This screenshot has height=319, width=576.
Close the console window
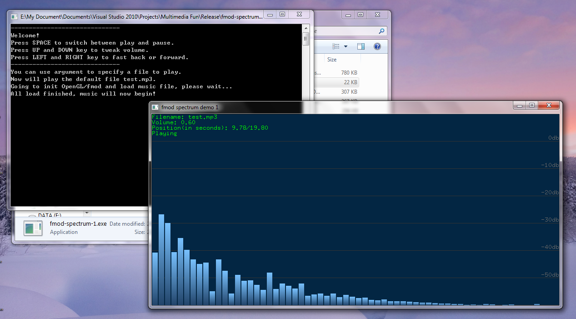300,15
